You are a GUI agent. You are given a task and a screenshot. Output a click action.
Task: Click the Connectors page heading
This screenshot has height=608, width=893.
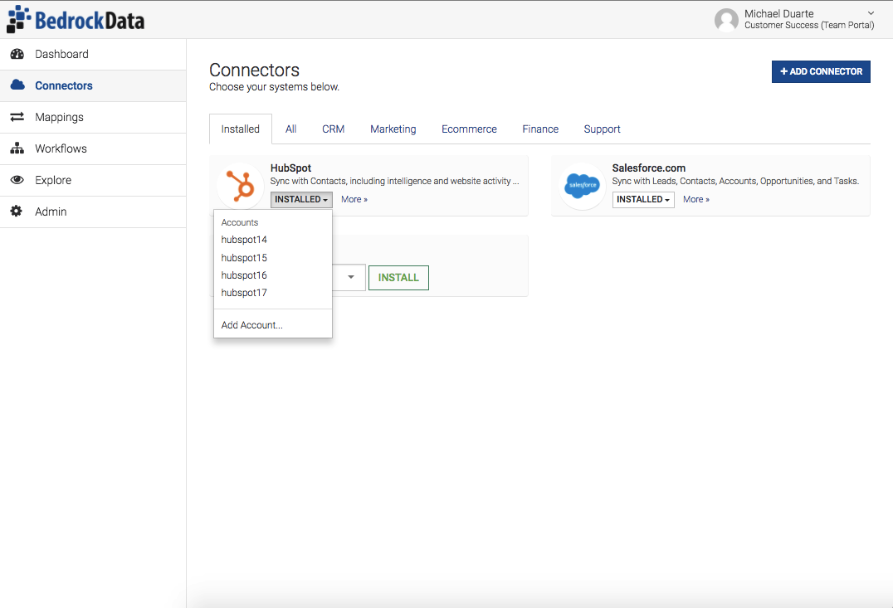coord(254,70)
